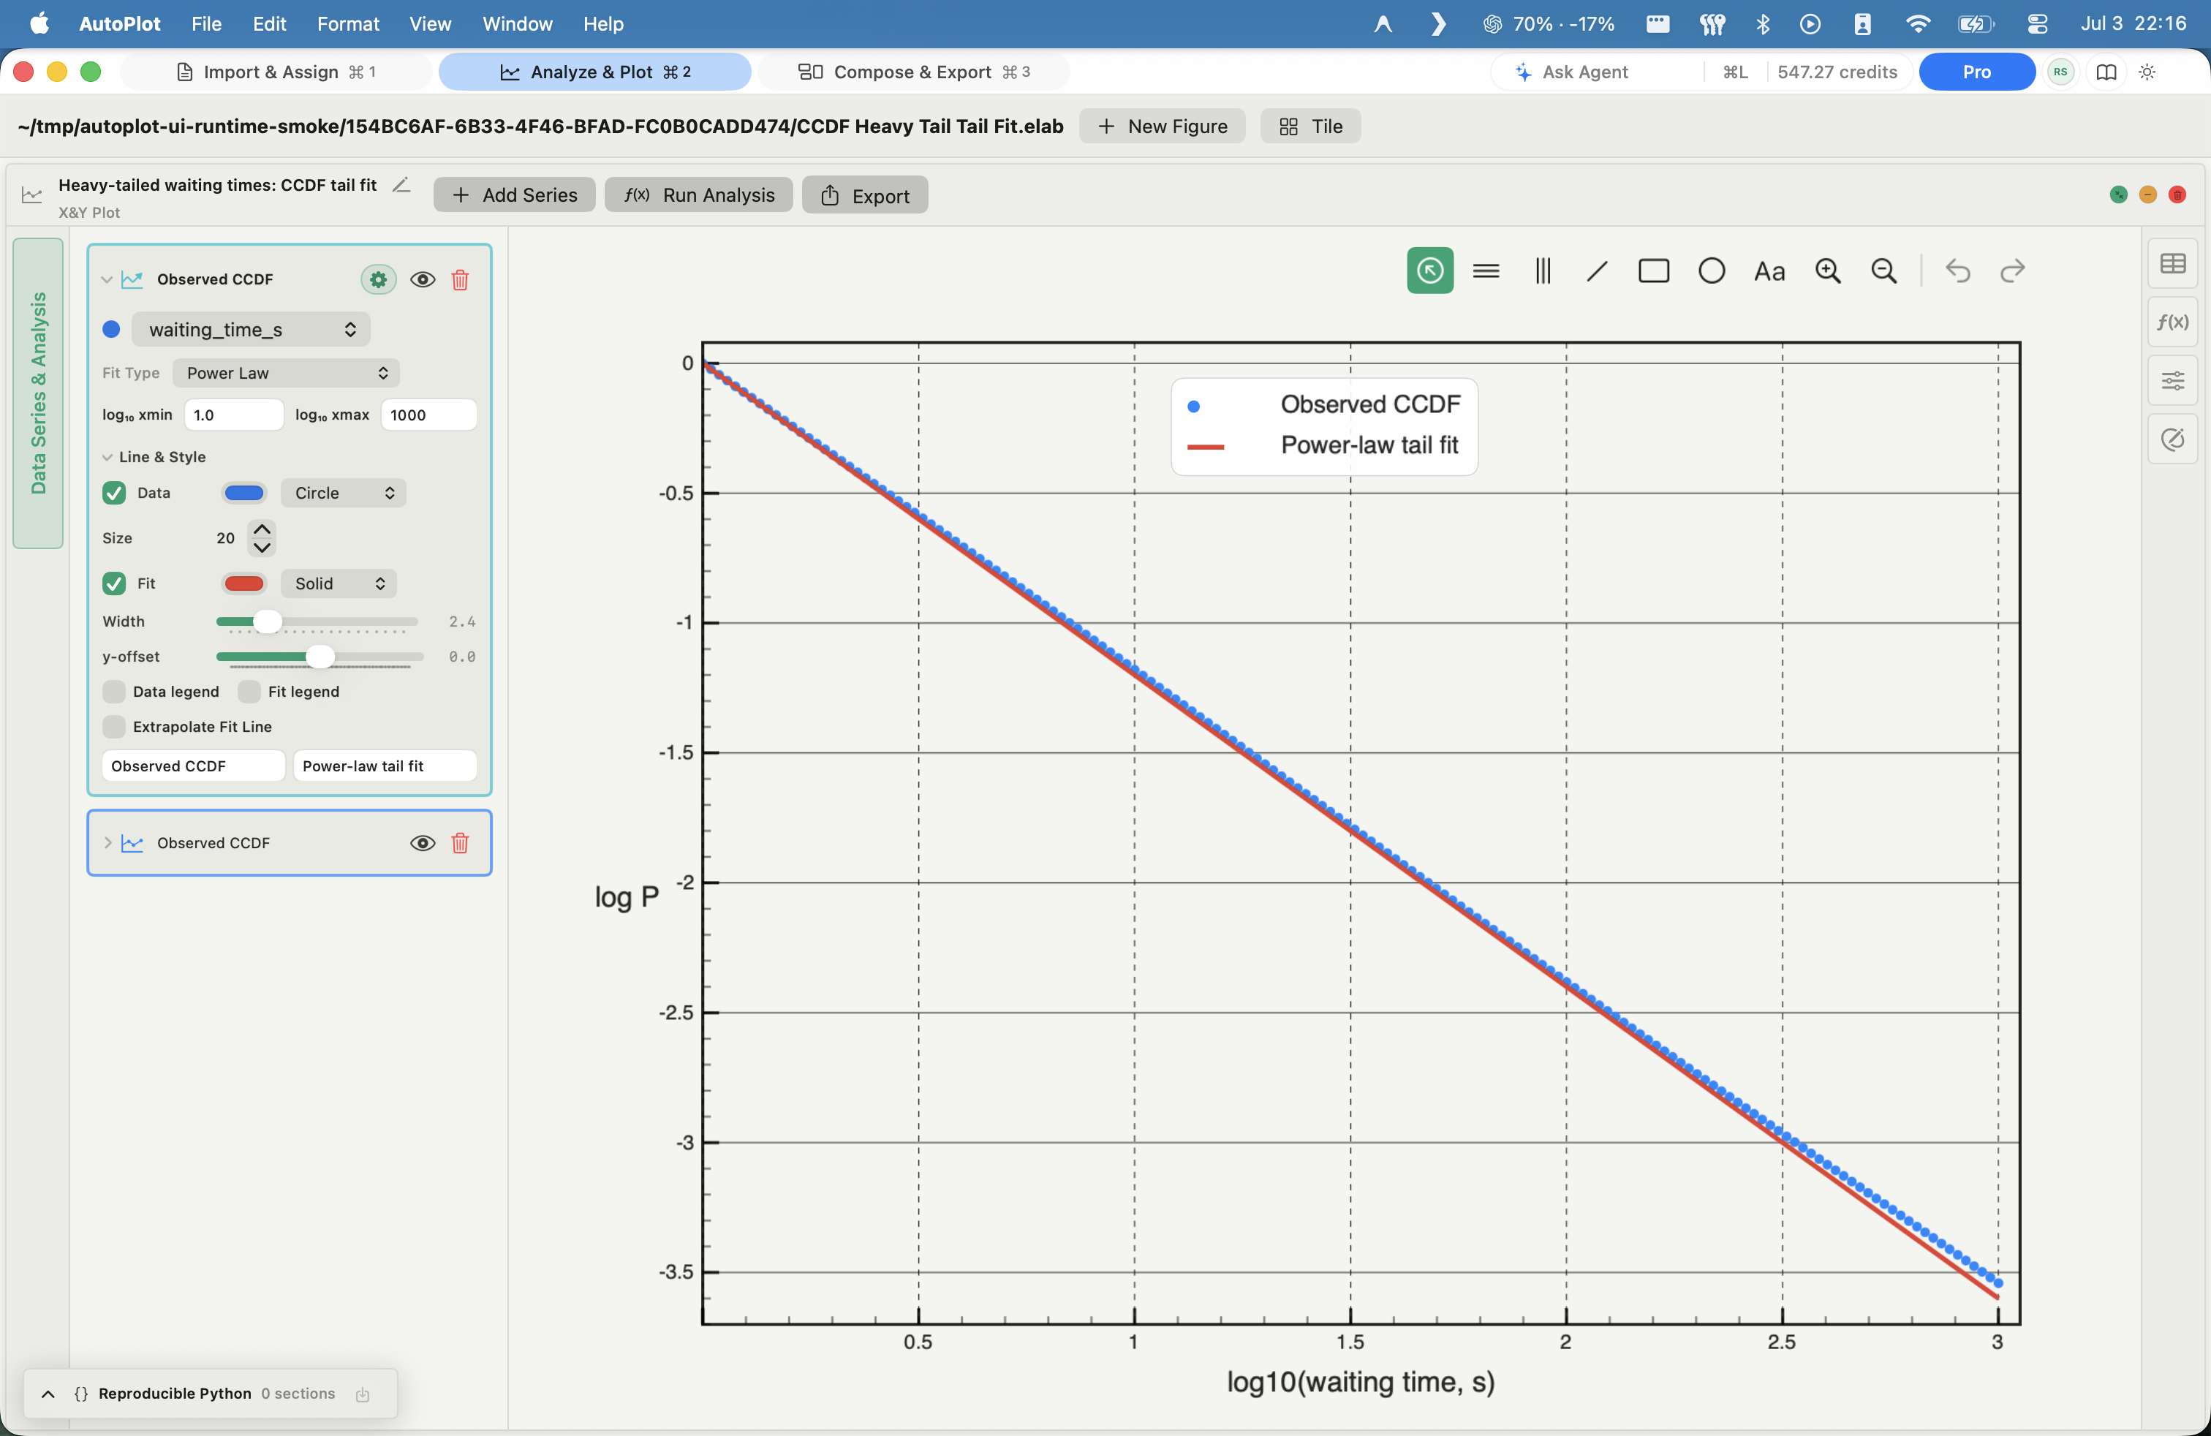
Task: Redo the last plot action
Action: click(2012, 271)
